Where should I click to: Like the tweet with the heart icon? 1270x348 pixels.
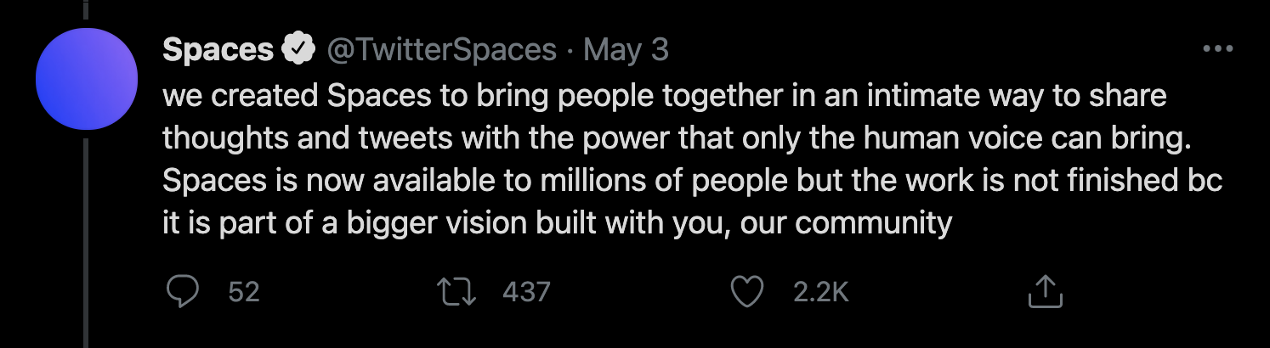748,292
